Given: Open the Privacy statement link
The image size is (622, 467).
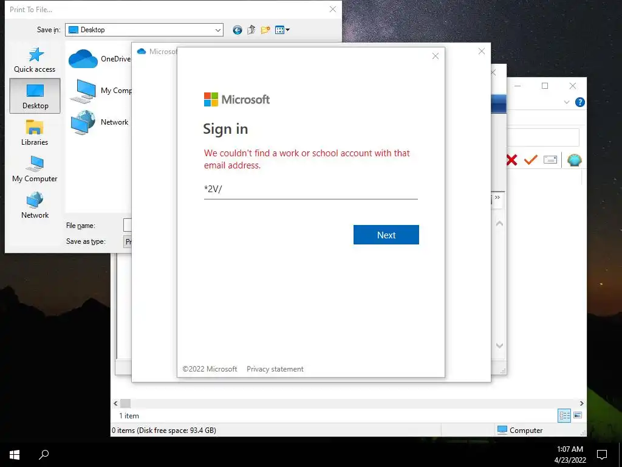Looking at the screenshot, I should pos(275,369).
